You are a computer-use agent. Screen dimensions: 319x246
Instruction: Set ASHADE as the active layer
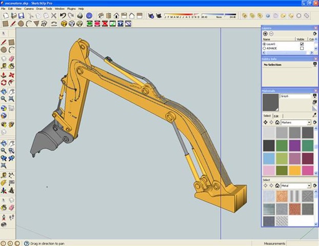265,49
